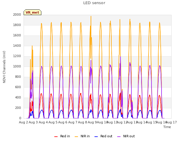Click the Aug 14 x-axis label
Image resolution: width=189 pixels, height=142 pixels.
(141, 122)
